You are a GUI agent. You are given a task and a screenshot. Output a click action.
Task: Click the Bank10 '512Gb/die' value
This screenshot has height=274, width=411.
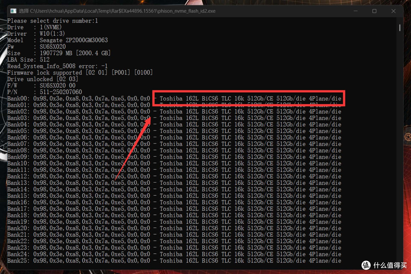[291, 163]
